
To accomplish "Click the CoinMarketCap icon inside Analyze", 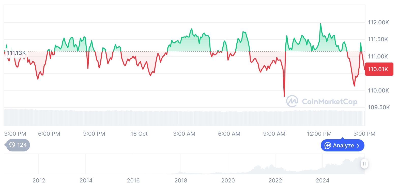I will (328, 146).
